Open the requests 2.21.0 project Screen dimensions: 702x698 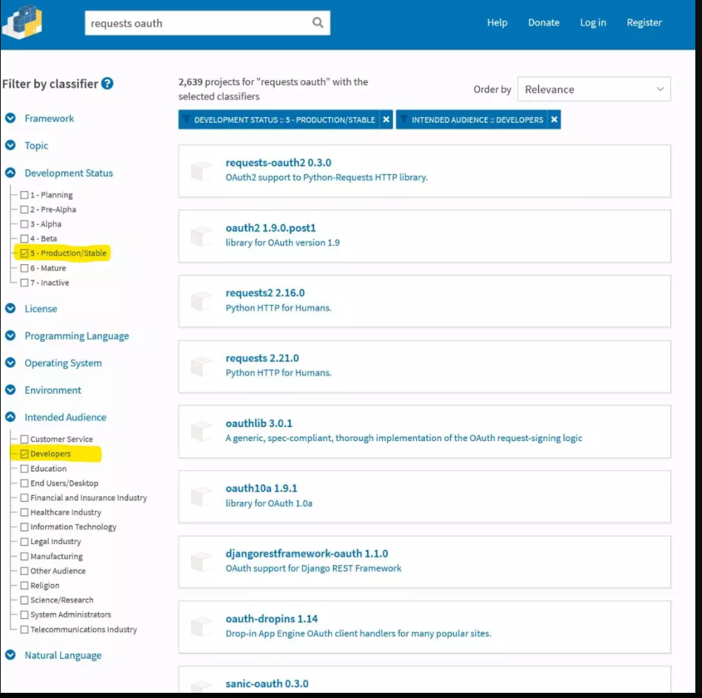[262, 358]
